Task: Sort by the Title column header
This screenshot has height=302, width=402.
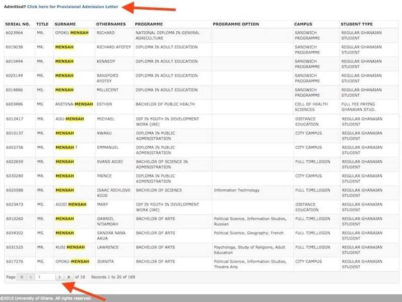Action: [x=42, y=24]
